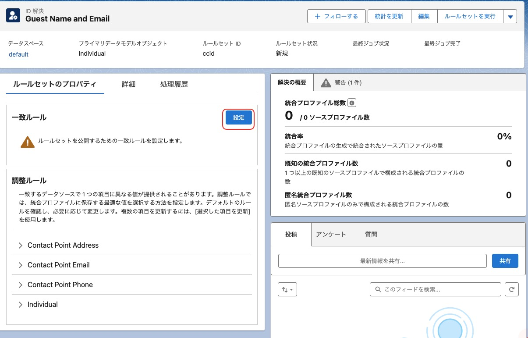528x338 pixels.
Task: Click the 設定 button for match rules
Action: click(239, 118)
